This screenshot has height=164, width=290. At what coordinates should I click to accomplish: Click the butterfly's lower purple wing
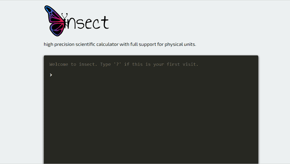pyautogui.click(x=57, y=29)
